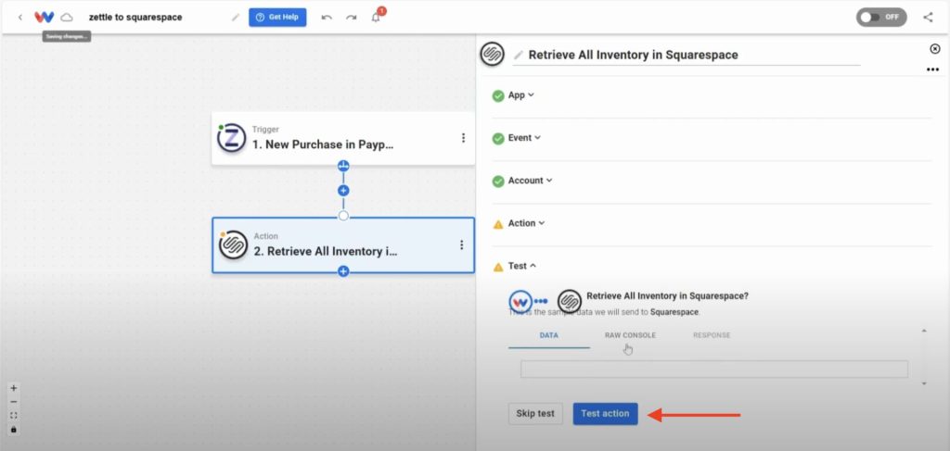The width and height of the screenshot is (950, 451).
Task: Open kebab menu on Trigger step
Action: pos(464,138)
